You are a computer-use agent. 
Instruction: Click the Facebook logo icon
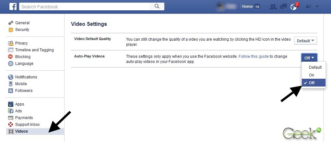(13, 6)
